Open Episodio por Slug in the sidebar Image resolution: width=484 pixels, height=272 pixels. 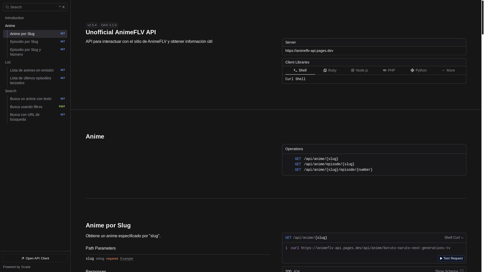point(35,42)
